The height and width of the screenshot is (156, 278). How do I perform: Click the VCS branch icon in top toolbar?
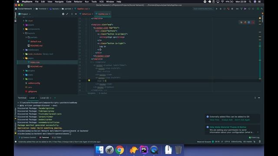click(x=242, y=9)
